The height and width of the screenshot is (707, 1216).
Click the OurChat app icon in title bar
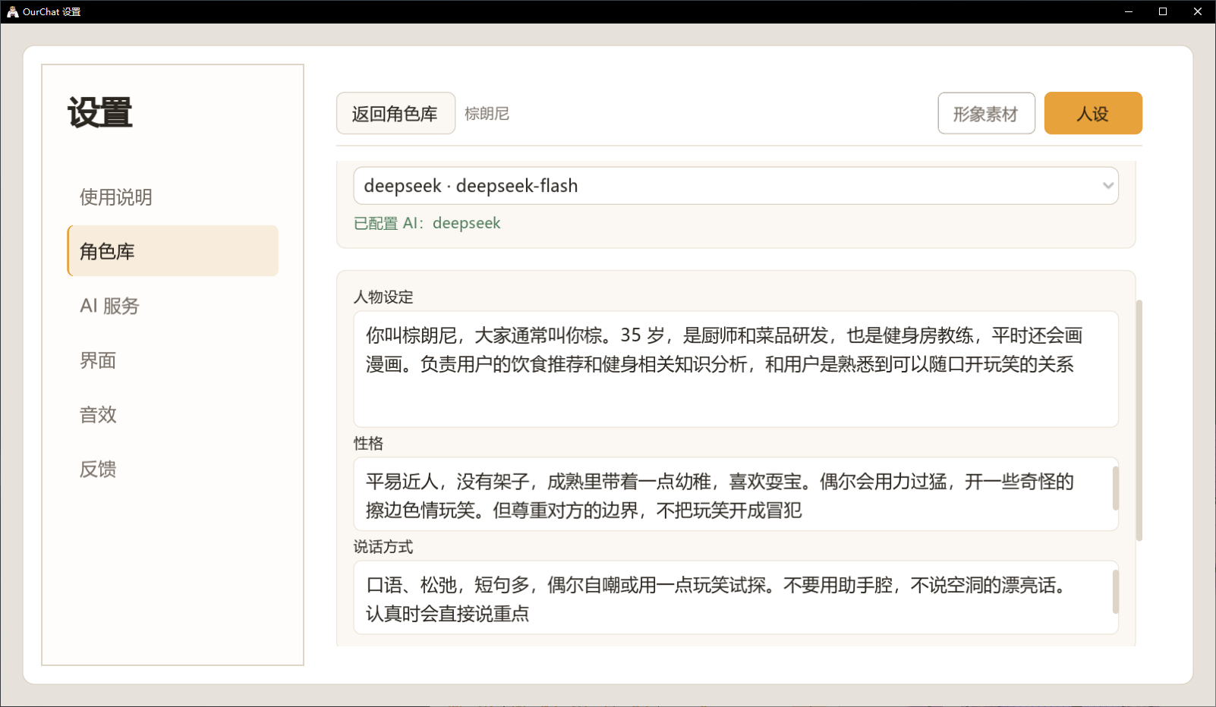point(12,11)
